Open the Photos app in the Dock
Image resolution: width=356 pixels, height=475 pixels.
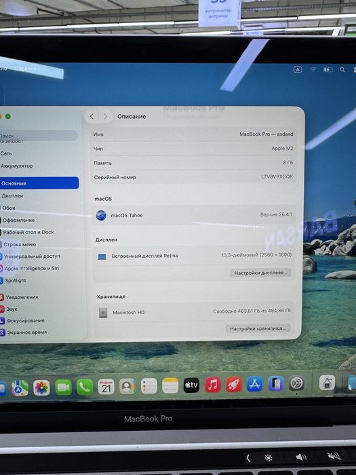(41, 387)
